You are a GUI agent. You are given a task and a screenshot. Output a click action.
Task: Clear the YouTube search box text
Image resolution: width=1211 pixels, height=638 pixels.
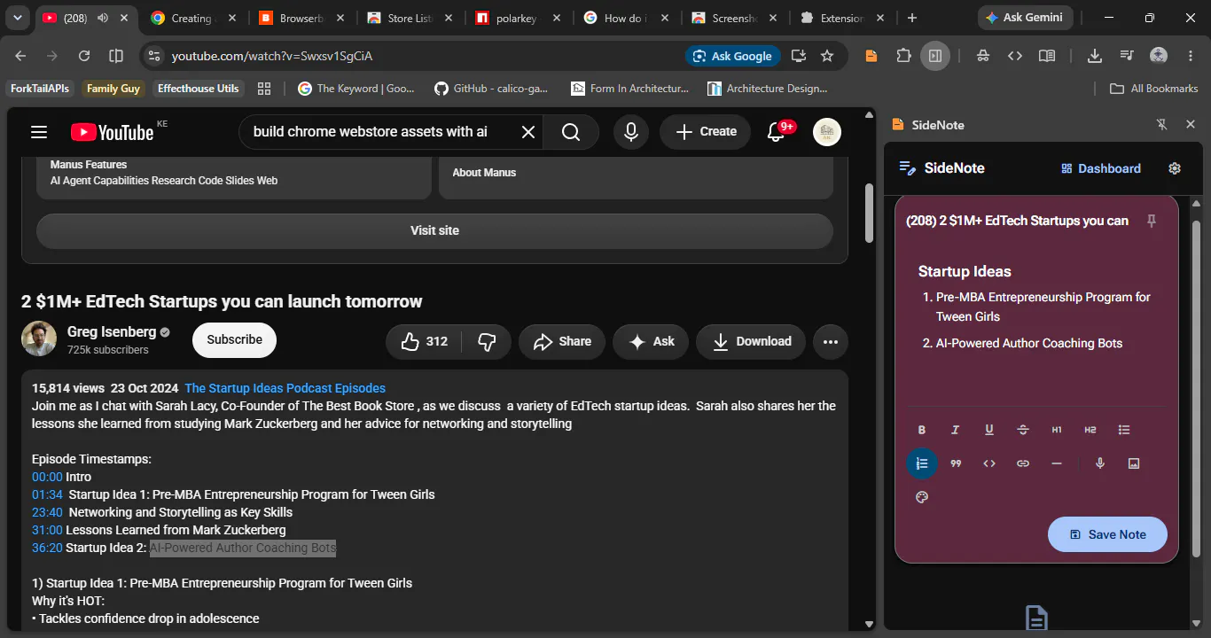pos(527,132)
